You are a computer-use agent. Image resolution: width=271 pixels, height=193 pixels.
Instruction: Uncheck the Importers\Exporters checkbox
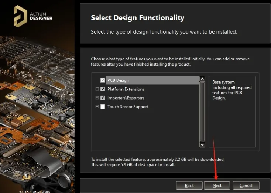(x=103, y=98)
